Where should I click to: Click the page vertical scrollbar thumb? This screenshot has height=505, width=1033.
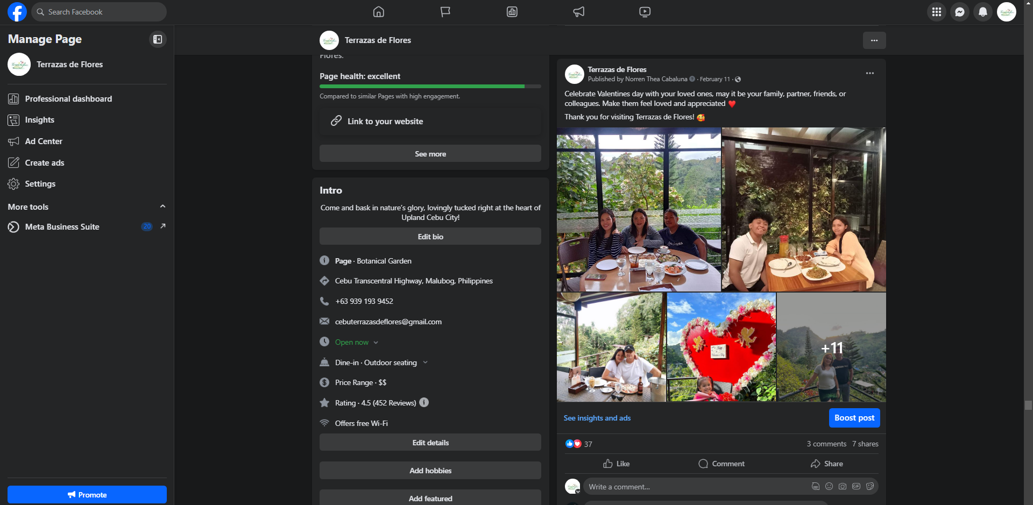(1028, 405)
